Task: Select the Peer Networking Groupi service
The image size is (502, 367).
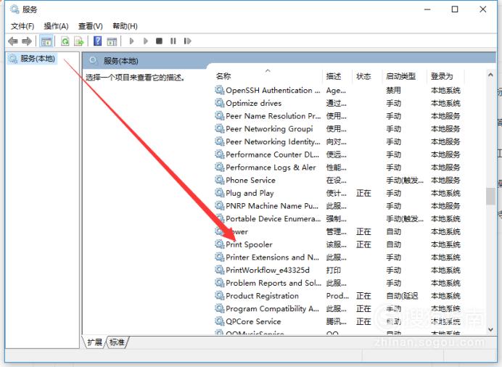Action: pos(269,128)
